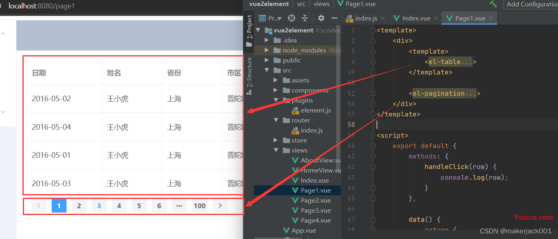Collapse all nodes in Project panel toolbar
The image size is (558, 239).
click(305, 18)
